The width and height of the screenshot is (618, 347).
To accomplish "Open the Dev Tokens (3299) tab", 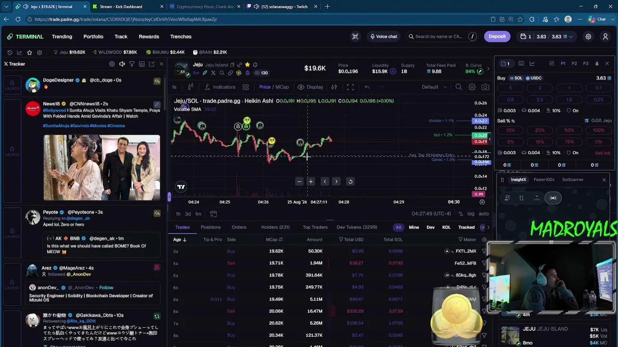I will point(357,227).
